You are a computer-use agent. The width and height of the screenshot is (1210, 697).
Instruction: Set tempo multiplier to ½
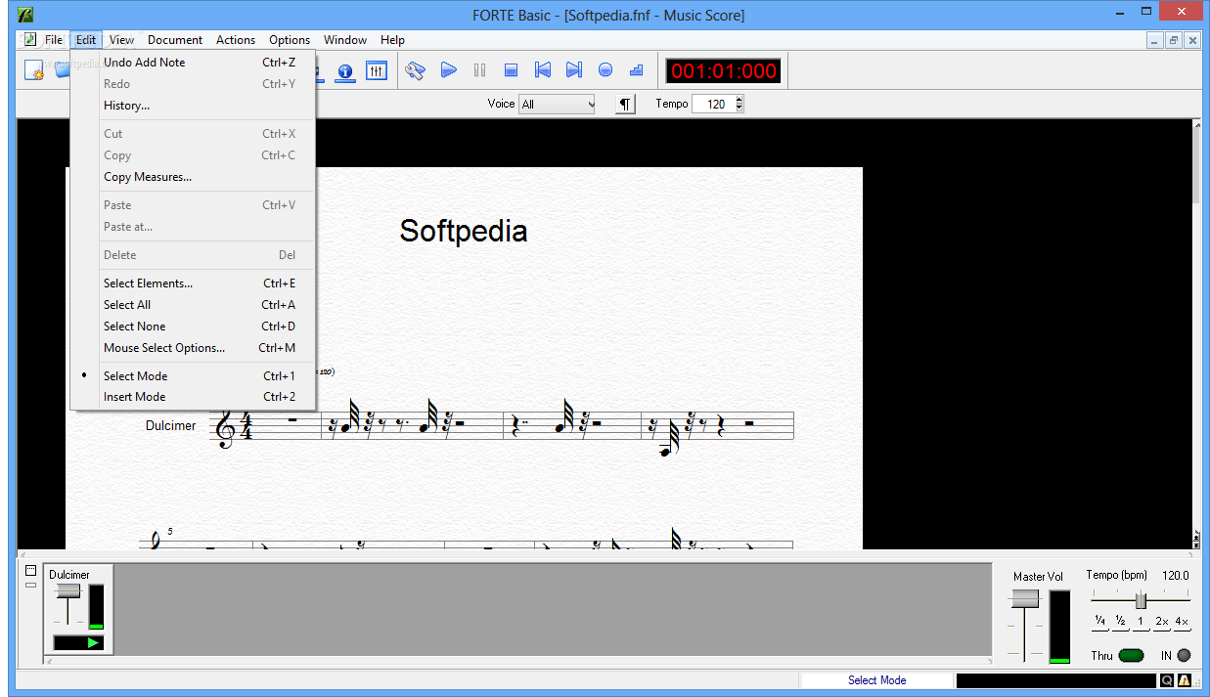coord(1121,622)
